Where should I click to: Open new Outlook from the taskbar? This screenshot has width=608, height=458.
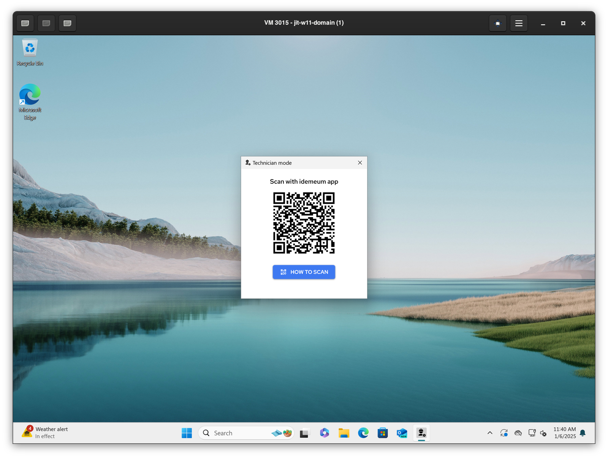[x=402, y=433]
